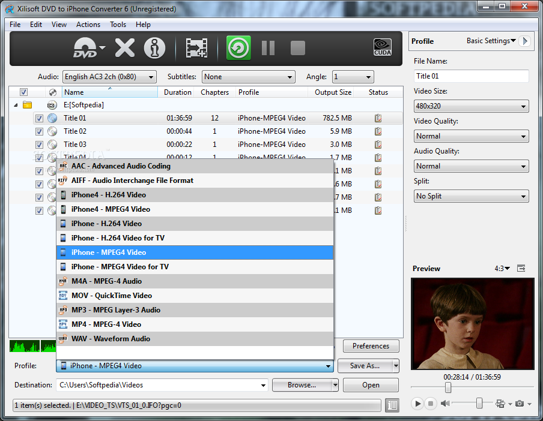The image size is (543, 421).
Task: Open the 4:3 aspect ratio dropdown
Action: (502, 269)
